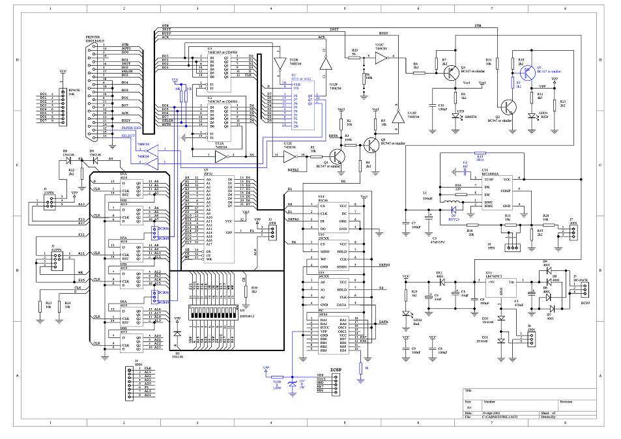Viewport: 621px width, 439px height.
Task: Select the C1 470uF capacitor
Action: (532, 293)
